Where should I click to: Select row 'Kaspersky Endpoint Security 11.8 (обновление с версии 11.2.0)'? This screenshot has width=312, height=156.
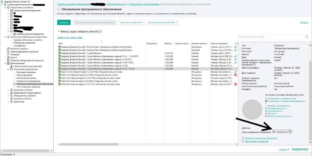[x=148, y=66]
